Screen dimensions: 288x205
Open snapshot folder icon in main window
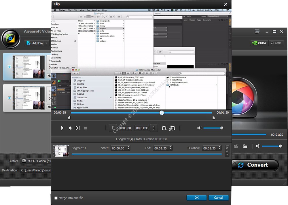click(x=245, y=146)
